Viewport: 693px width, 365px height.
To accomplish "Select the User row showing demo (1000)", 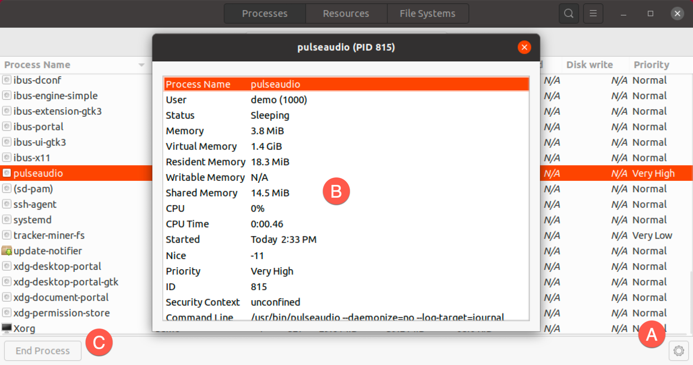I will pos(346,100).
